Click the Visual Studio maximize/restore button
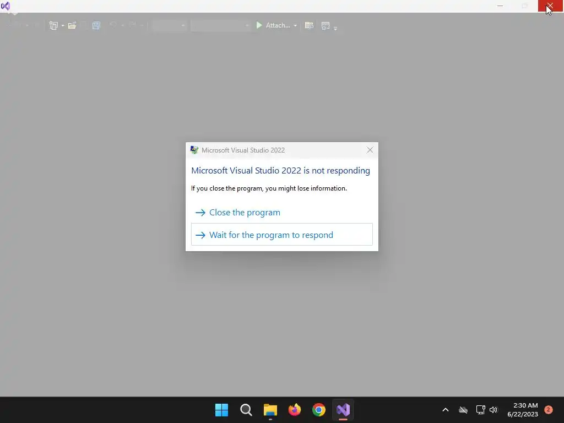Viewport: 564px width, 423px height. coord(525,6)
